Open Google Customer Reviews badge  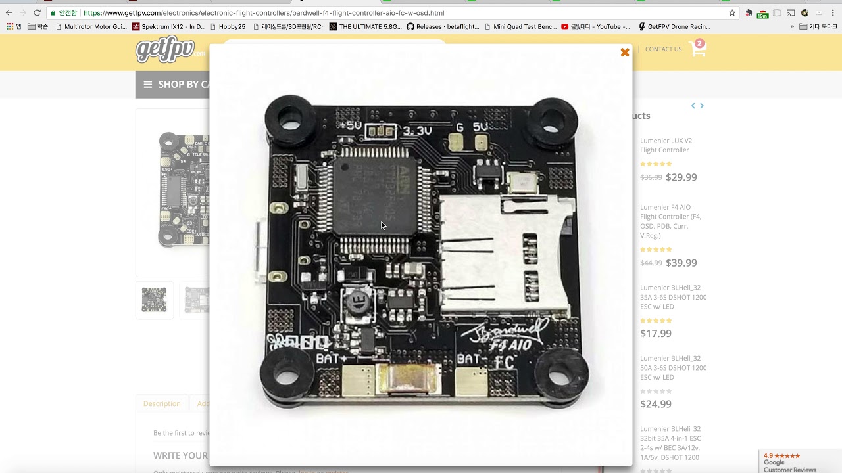pos(800,462)
